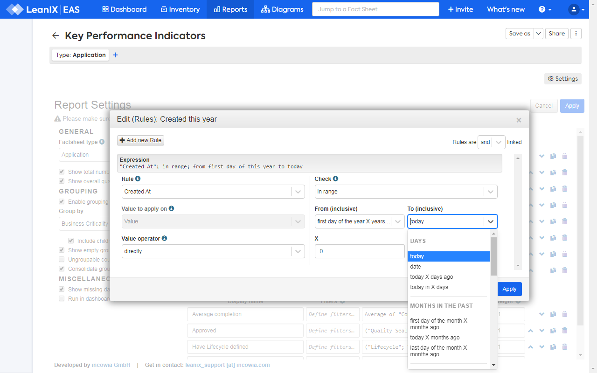Click the Invite button
Viewport: 597px width, 373px height.
tap(460, 9)
